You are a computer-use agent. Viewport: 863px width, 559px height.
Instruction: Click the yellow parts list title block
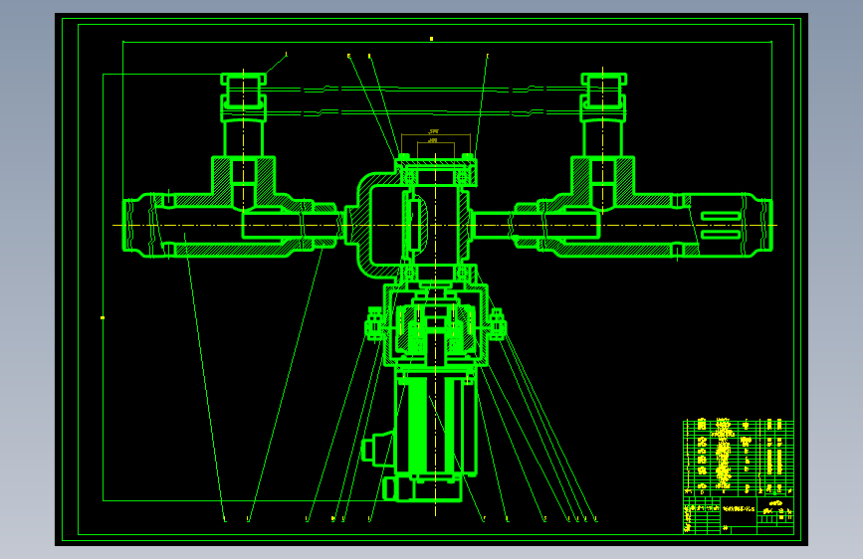(x=738, y=476)
